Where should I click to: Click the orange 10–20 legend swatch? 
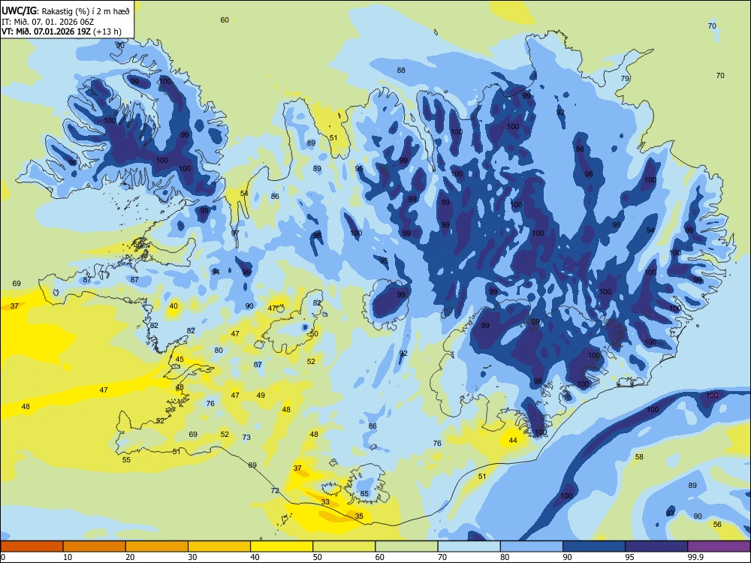click(x=95, y=546)
